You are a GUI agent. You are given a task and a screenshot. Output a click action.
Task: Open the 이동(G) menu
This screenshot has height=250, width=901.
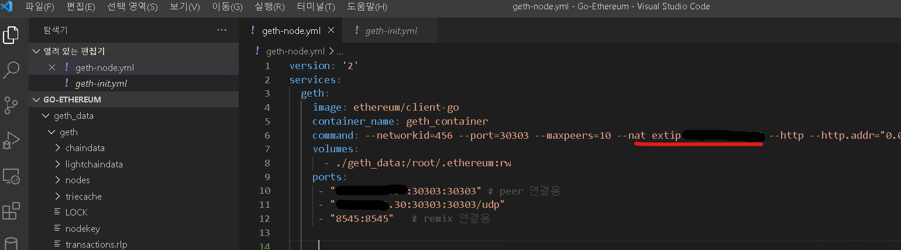coord(226,7)
